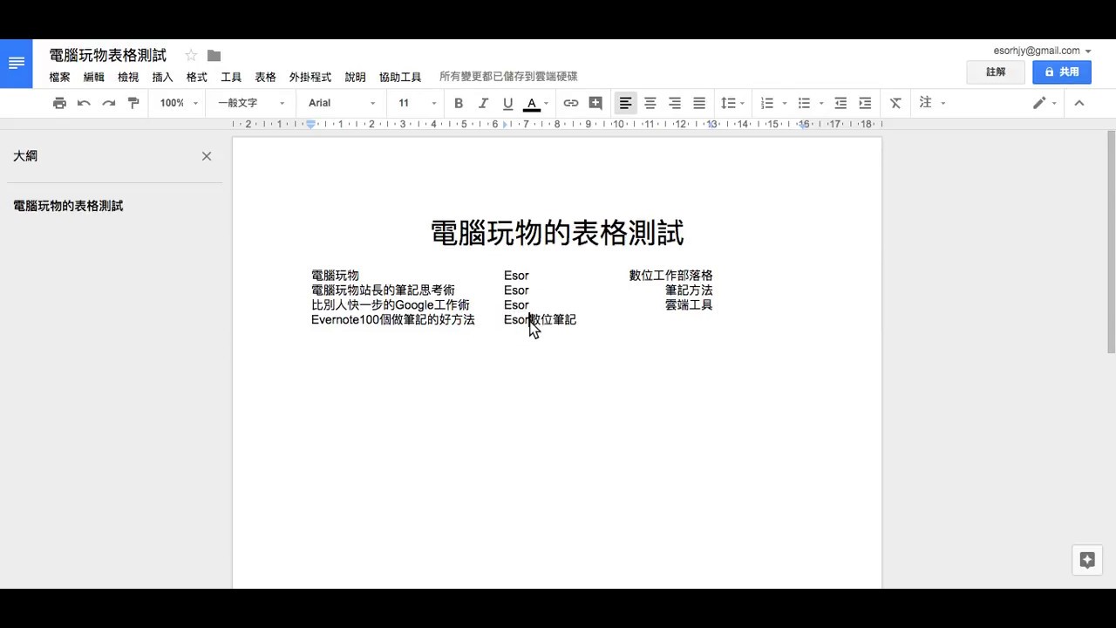Decrease indent

click(x=840, y=103)
